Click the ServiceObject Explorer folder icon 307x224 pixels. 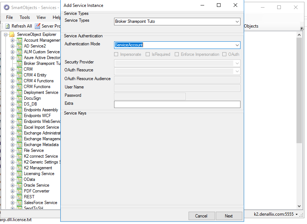coord(11,34)
